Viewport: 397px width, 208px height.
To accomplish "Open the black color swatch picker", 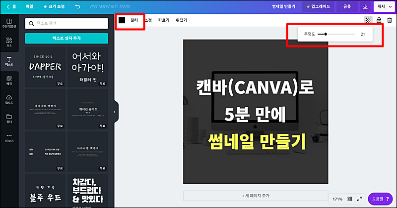I will (122, 20).
